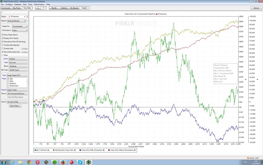Click the More Filters... button
263x165 pixels.
coord(15,106)
